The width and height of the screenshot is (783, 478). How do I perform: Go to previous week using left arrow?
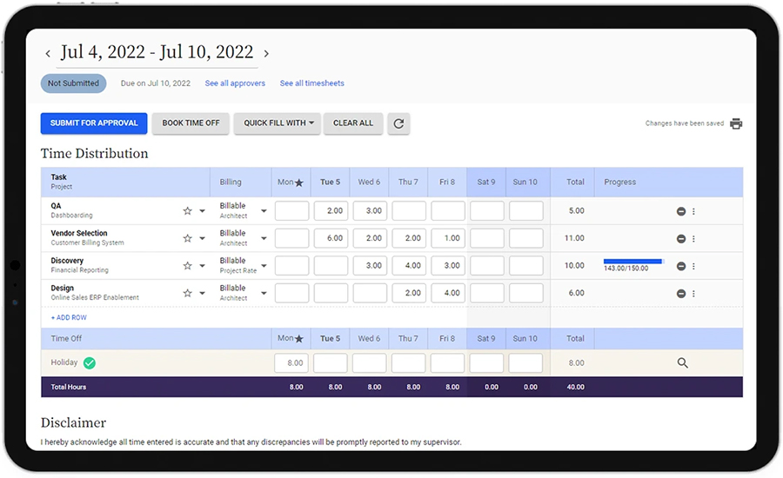(x=48, y=54)
